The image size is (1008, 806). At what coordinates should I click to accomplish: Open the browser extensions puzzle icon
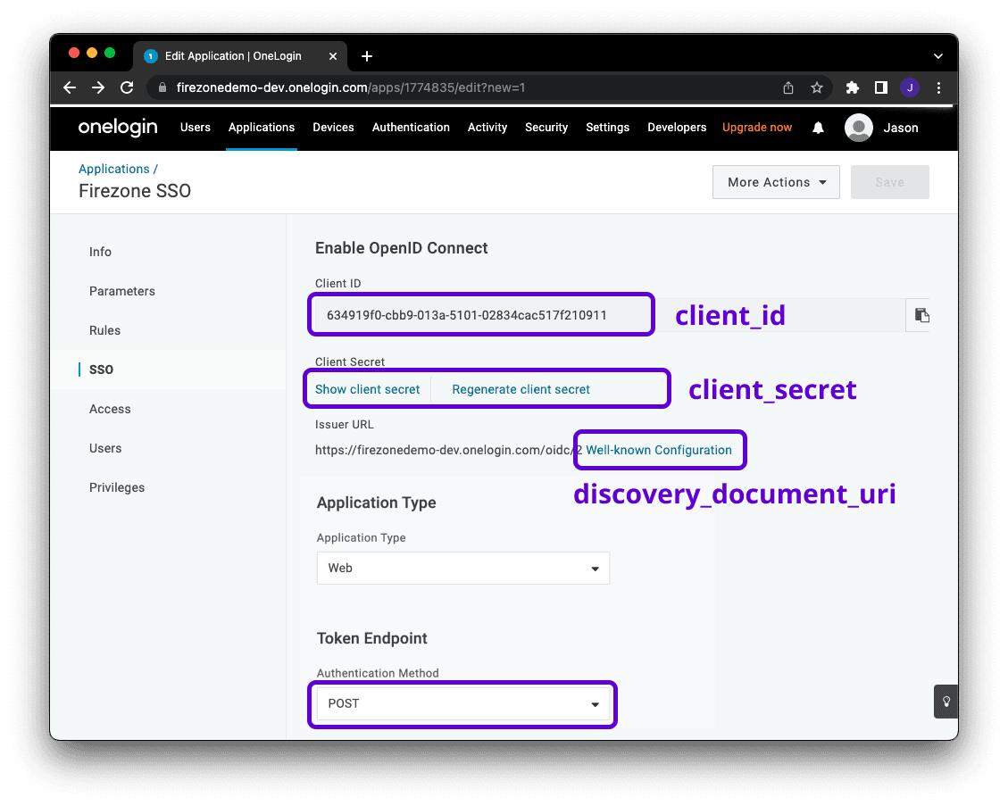(852, 87)
